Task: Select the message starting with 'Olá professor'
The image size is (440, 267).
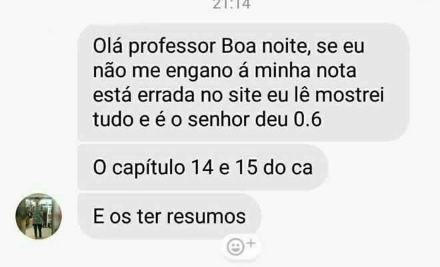Action: (243, 82)
